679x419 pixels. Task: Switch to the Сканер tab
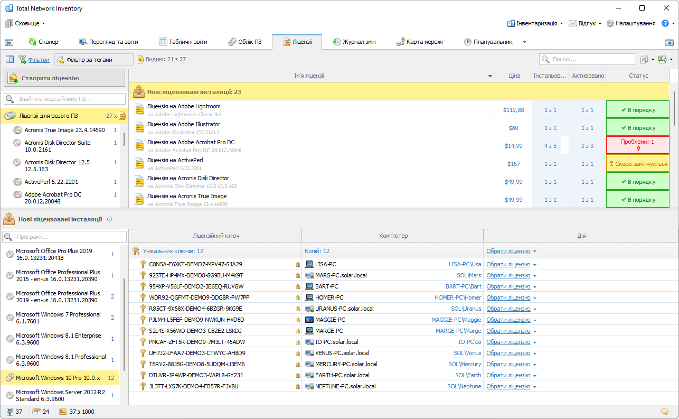pyautogui.click(x=43, y=42)
